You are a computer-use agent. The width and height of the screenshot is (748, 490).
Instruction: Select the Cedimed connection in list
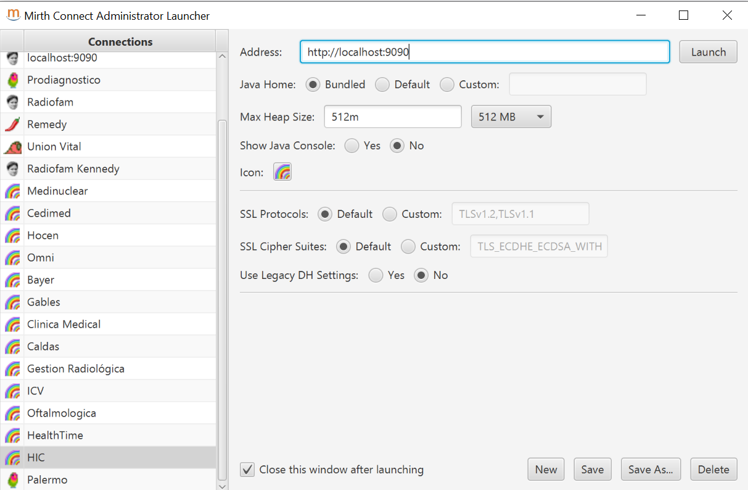click(x=49, y=213)
